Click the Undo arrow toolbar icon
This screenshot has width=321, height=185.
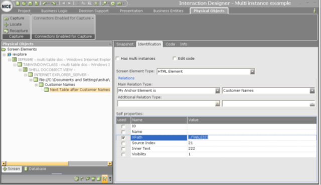[x=45, y=3]
